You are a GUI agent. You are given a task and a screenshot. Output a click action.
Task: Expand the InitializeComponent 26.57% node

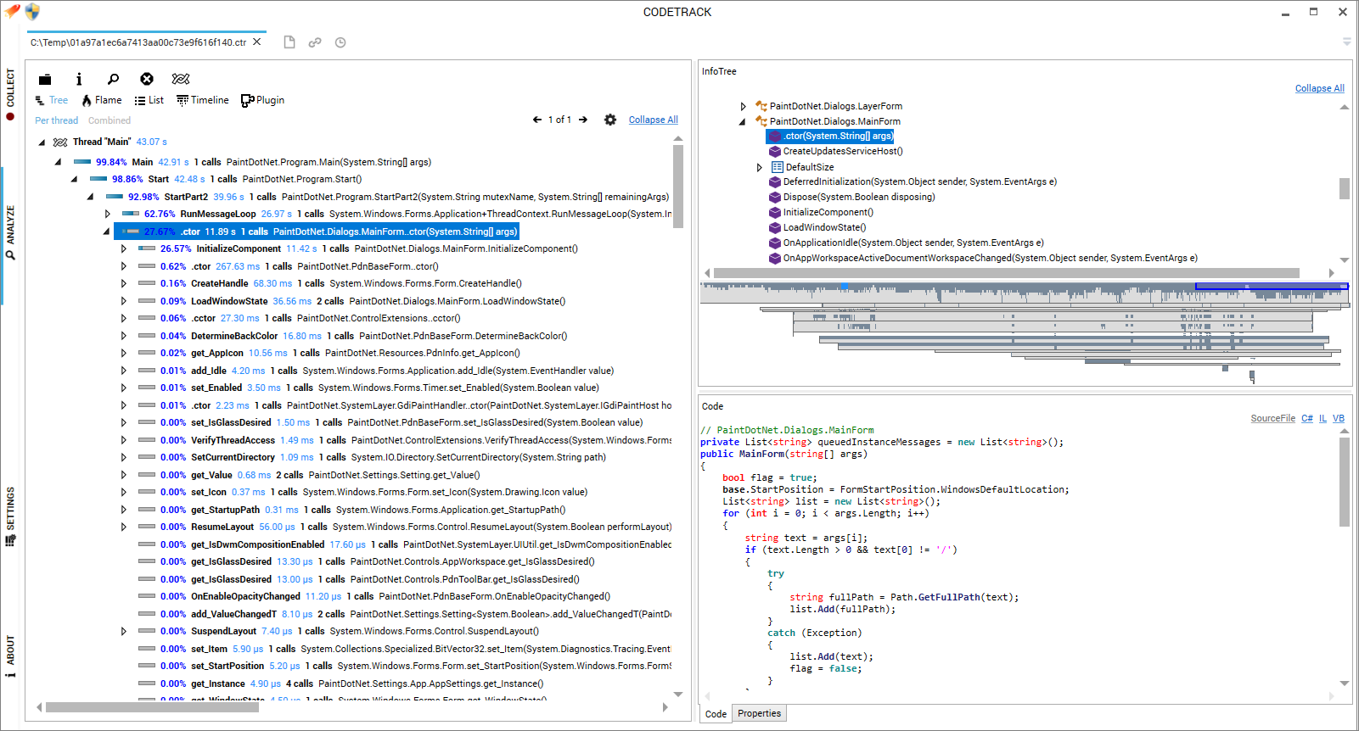tap(123, 248)
